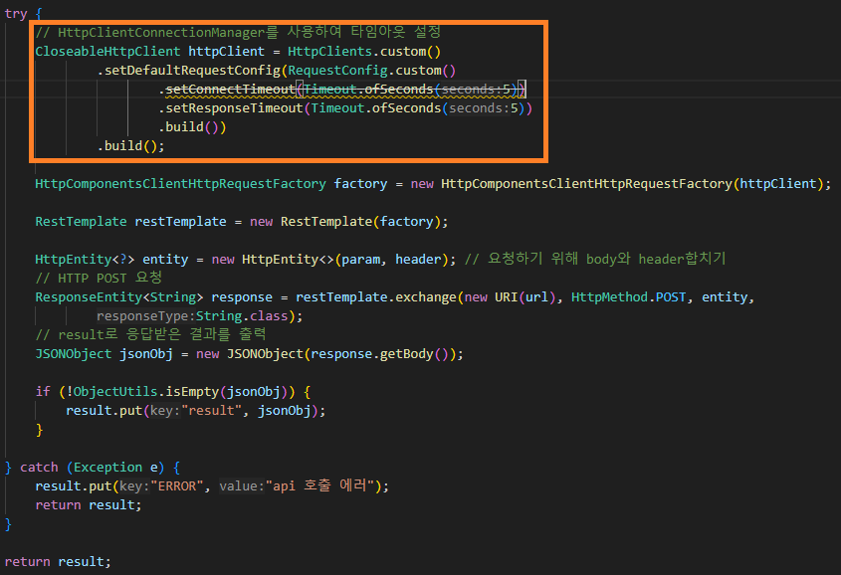Click 'put' in result.put(key:"result" line

pos(130,411)
